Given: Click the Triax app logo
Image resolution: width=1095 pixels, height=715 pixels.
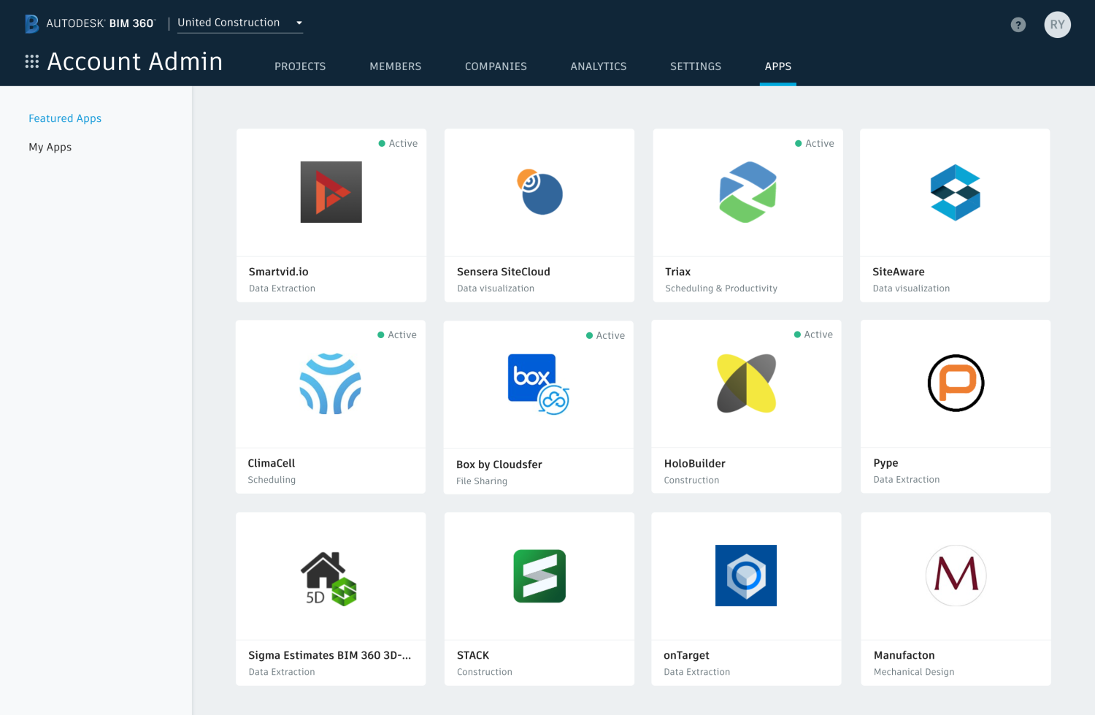Looking at the screenshot, I should [748, 192].
